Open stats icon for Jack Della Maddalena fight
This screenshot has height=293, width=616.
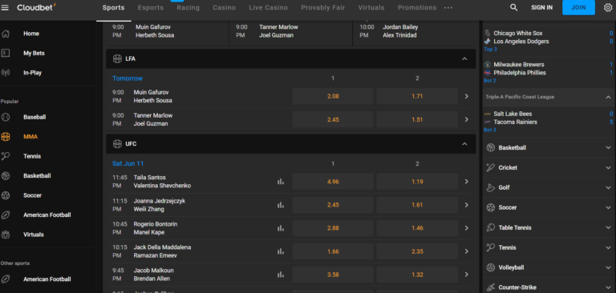click(x=281, y=251)
